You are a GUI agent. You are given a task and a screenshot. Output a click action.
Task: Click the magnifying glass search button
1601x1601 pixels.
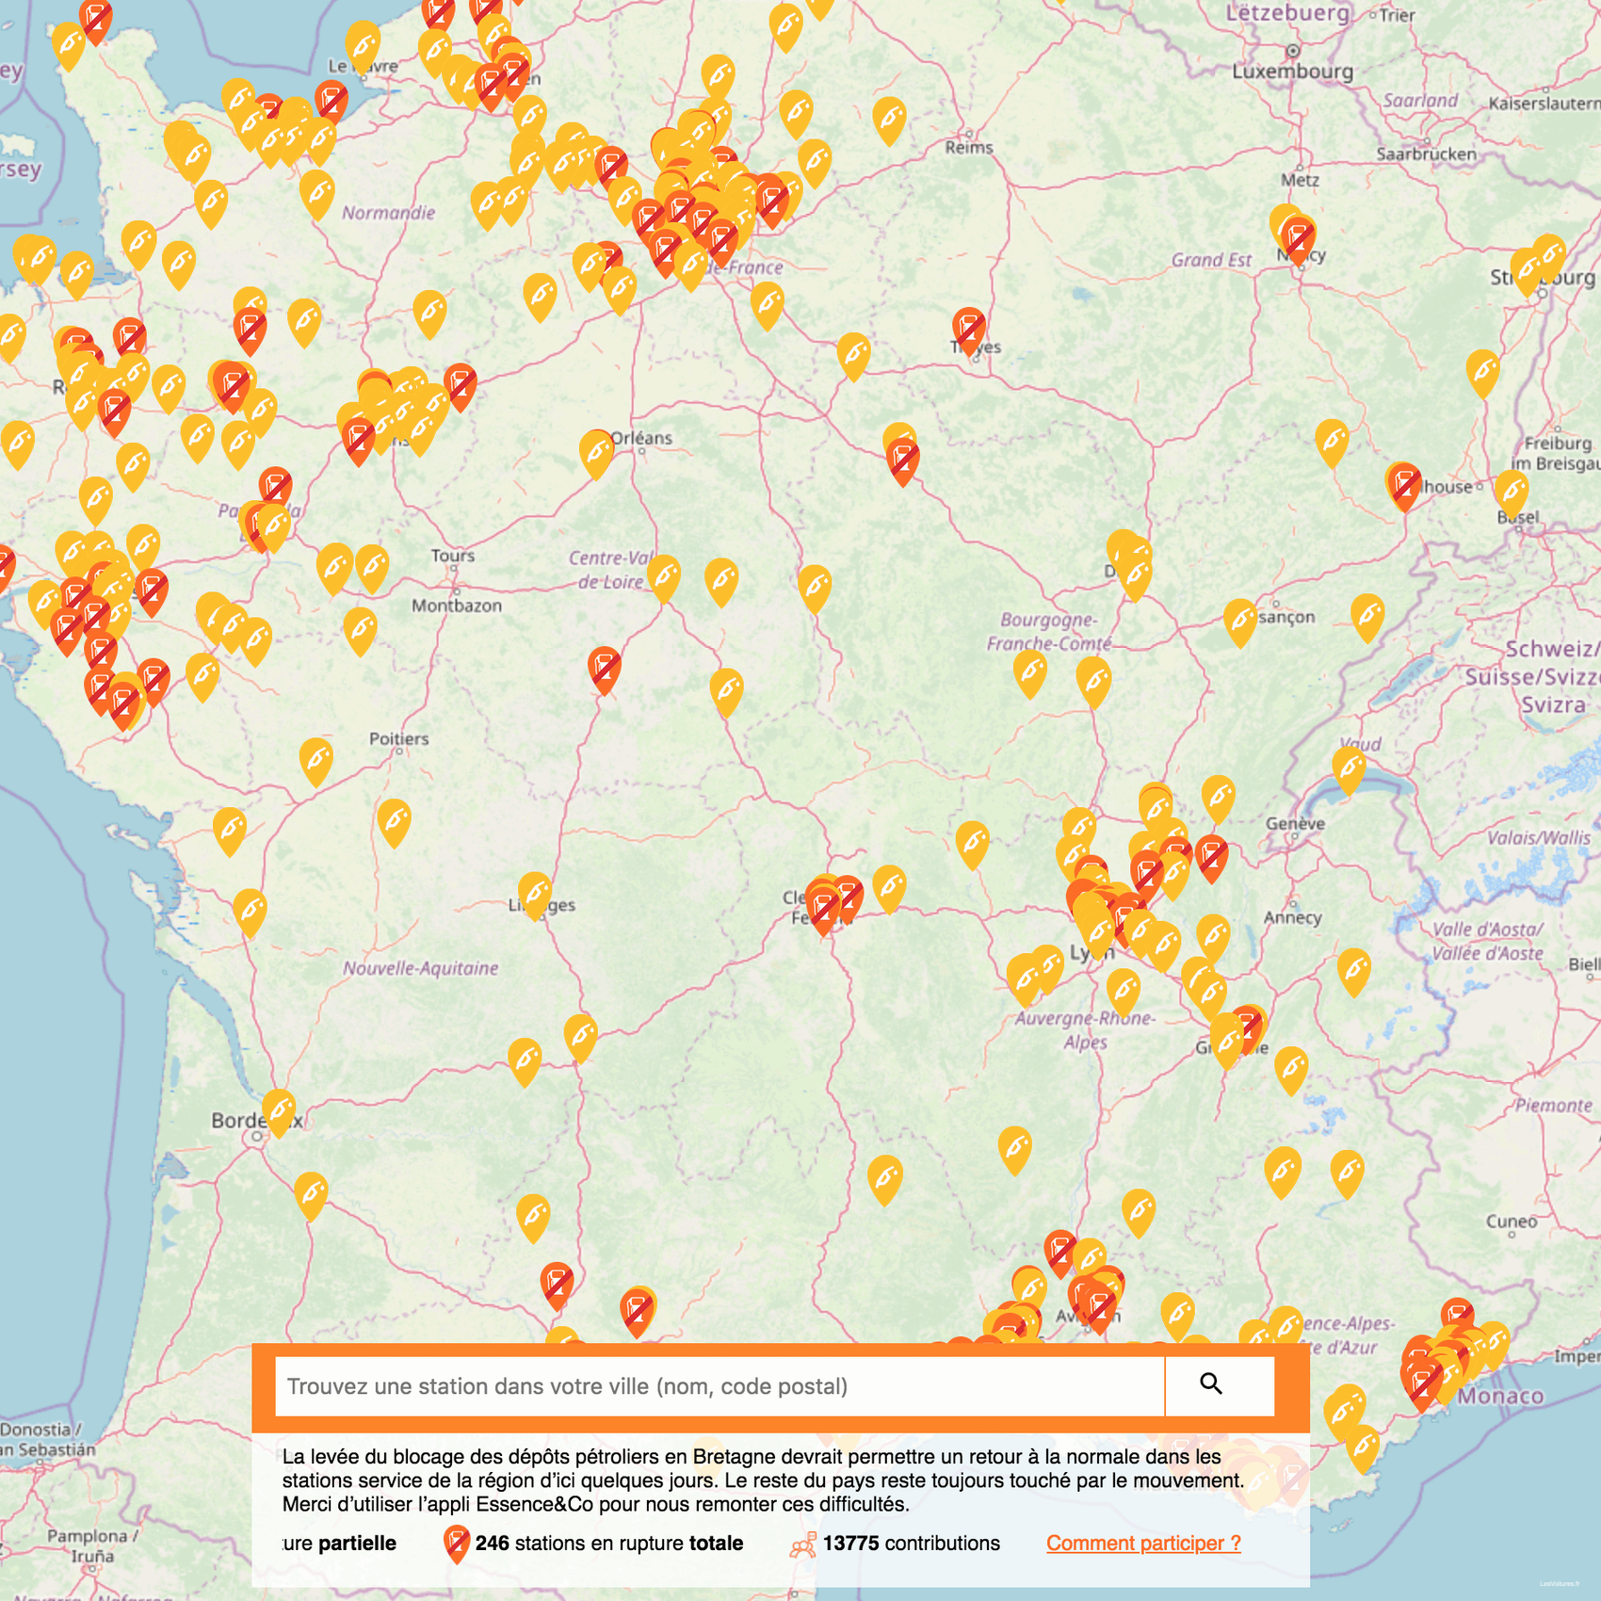click(x=1211, y=1384)
